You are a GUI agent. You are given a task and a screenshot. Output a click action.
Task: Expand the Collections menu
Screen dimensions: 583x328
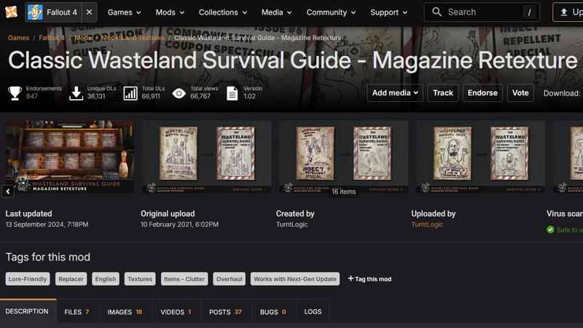point(223,12)
